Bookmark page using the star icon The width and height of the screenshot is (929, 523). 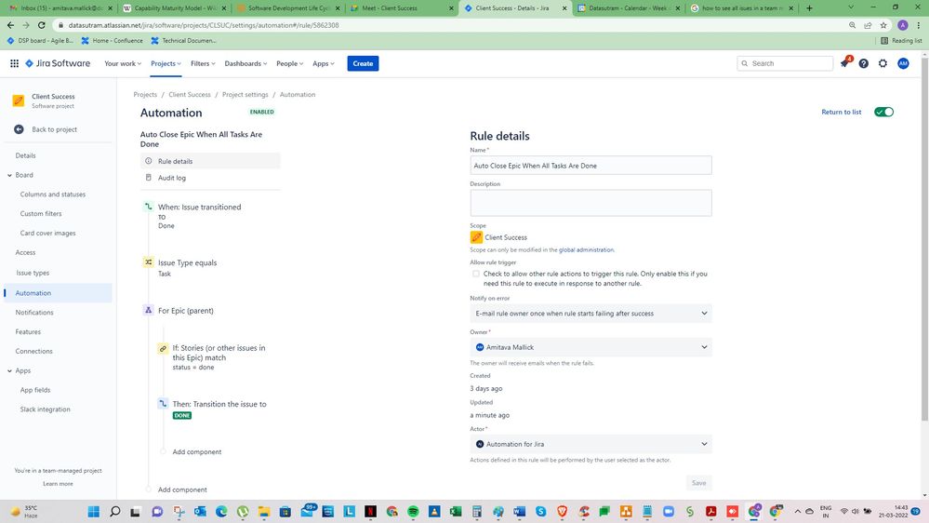883,25
